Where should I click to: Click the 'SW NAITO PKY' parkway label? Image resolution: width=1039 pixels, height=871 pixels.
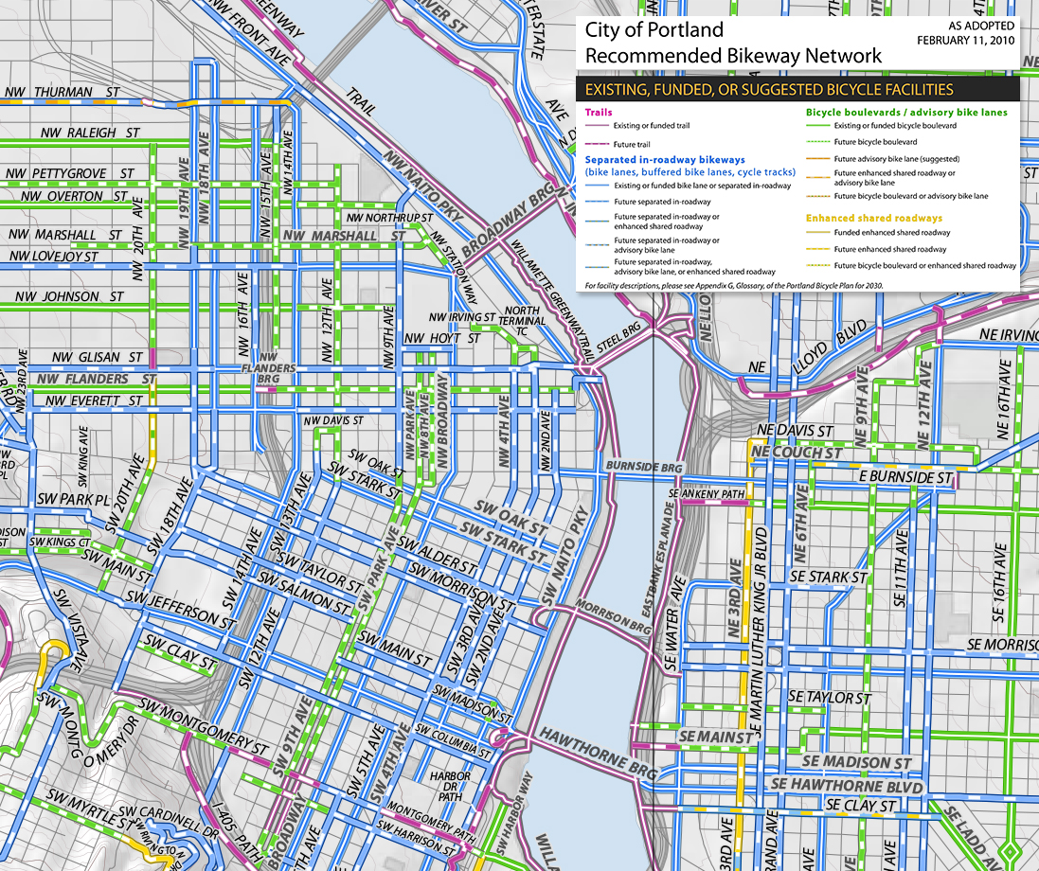tap(564, 557)
